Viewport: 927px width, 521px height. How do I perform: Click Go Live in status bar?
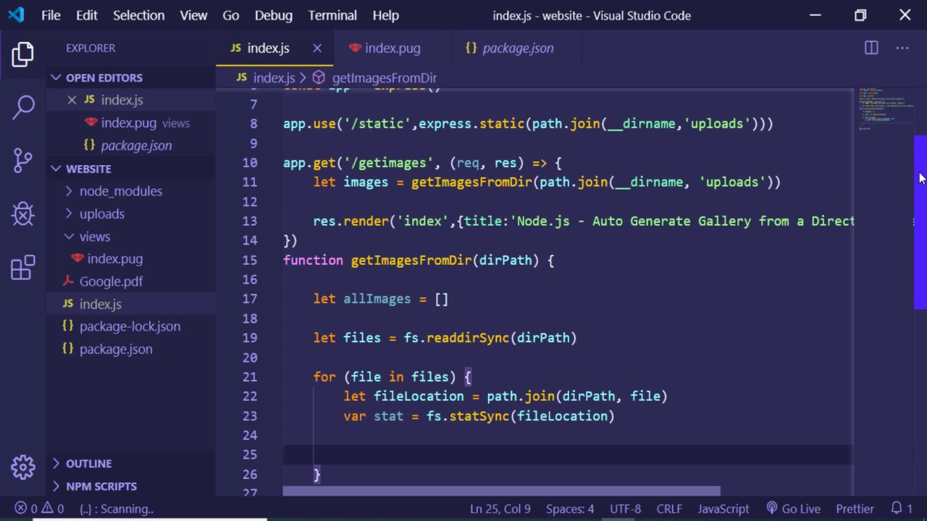pos(792,509)
